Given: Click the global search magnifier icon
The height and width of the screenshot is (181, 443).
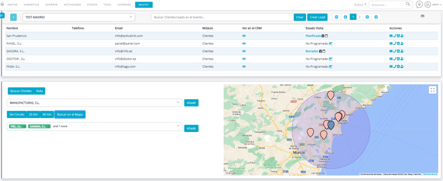Looking at the screenshot, I should pyautogui.click(x=407, y=4).
